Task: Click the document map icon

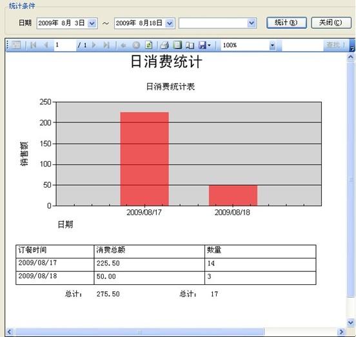Action: click(x=16, y=45)
